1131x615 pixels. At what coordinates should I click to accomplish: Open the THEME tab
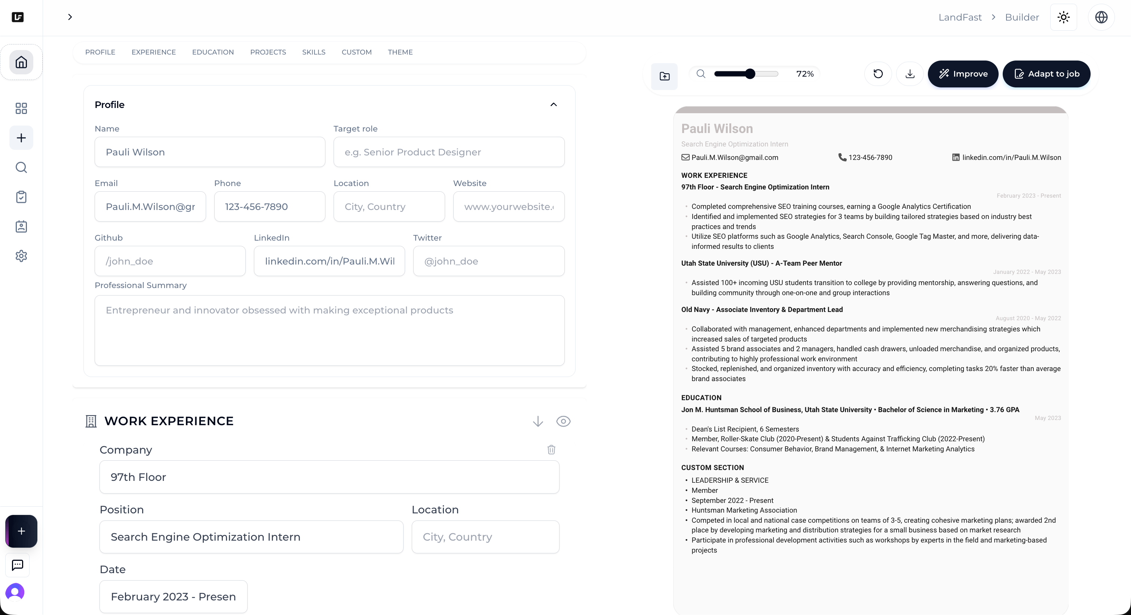coord(400,52)
